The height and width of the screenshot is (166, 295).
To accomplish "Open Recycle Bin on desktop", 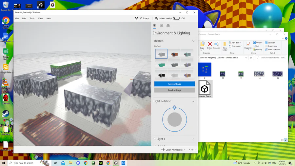I will [x=6, y=6].
